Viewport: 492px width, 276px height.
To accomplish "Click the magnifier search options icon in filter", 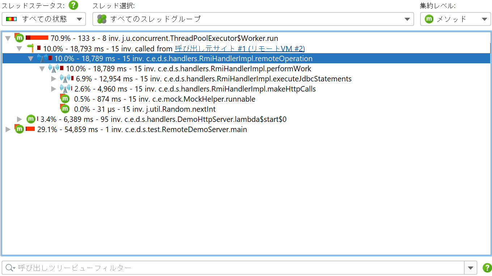I will point(10,268).
